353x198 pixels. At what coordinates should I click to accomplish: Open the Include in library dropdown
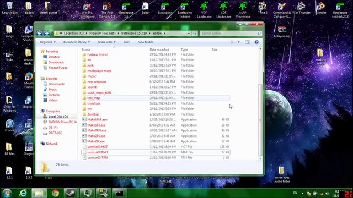77,42
